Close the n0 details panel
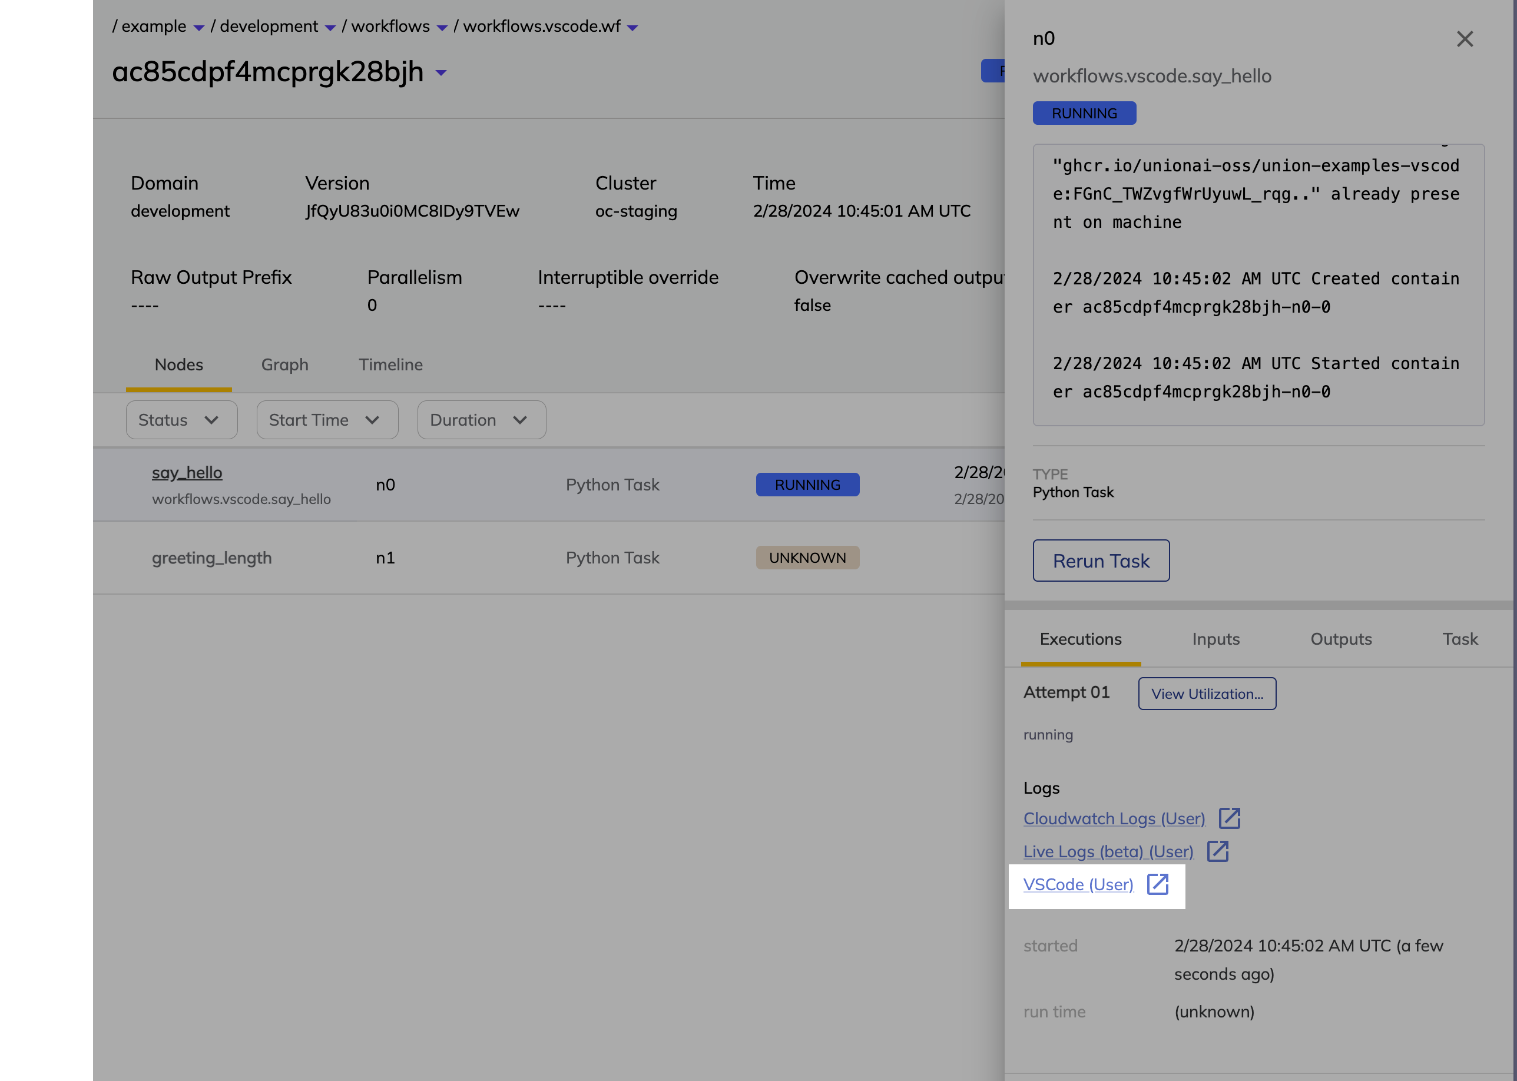1517x1081 pixels. tap(1465, 39)
